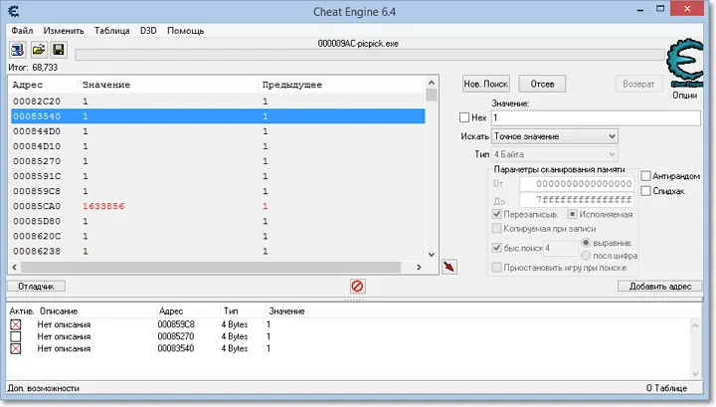
Task: Click results horizontal scroll right arrow
Action: tap(419, 268)
